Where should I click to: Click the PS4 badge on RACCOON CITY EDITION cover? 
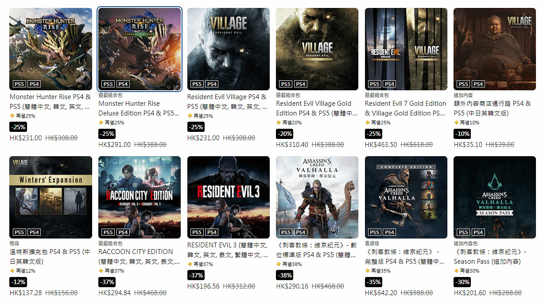pyautogui.click(x=123, y=232)
